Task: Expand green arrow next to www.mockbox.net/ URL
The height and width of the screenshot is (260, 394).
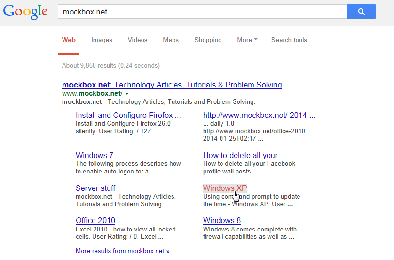Action: (x=127, y=94)
